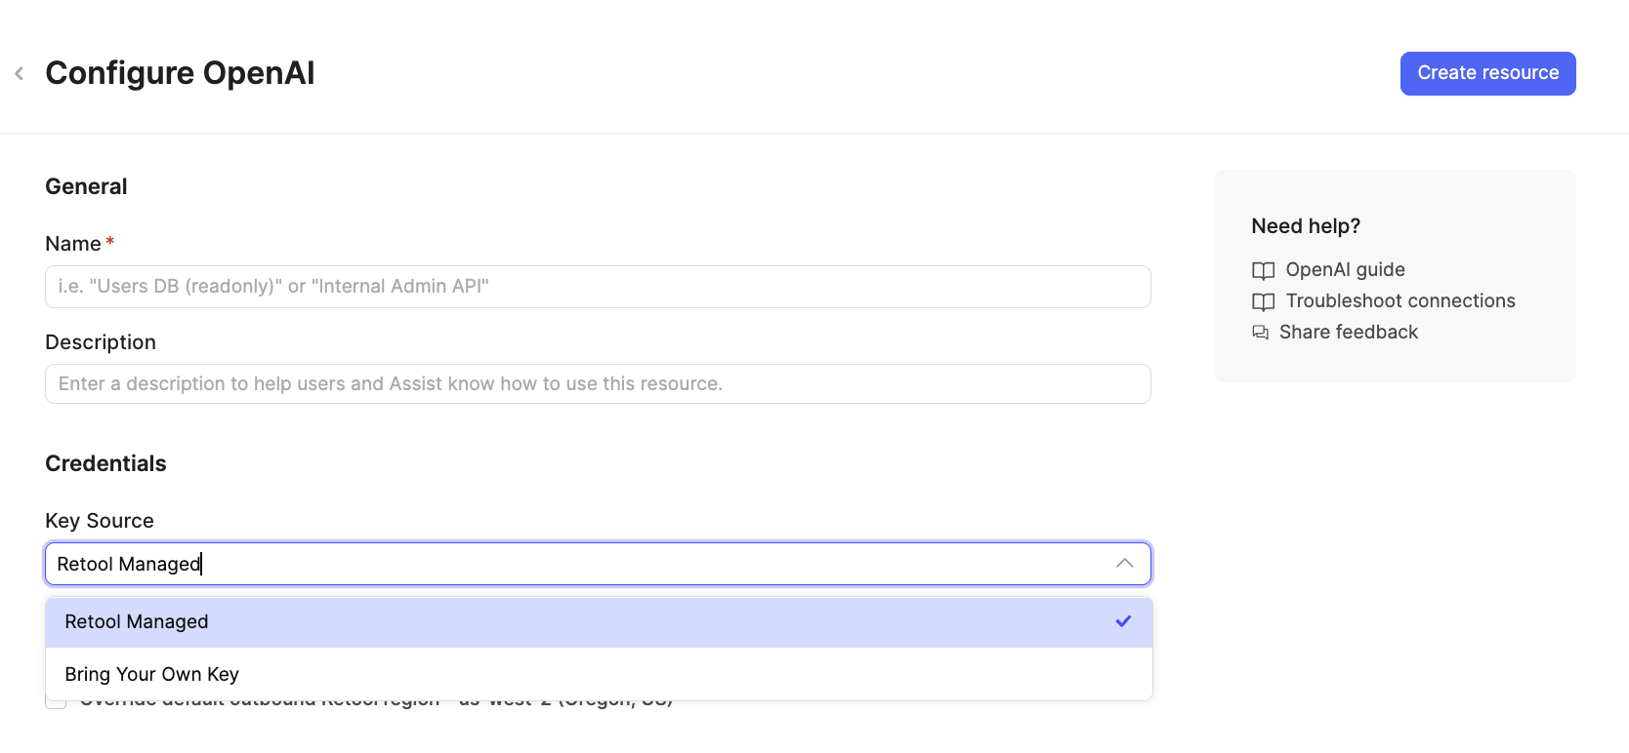Click the Share feedback chat icon
The image size is (1629, 753).
tap(1261, 333)
